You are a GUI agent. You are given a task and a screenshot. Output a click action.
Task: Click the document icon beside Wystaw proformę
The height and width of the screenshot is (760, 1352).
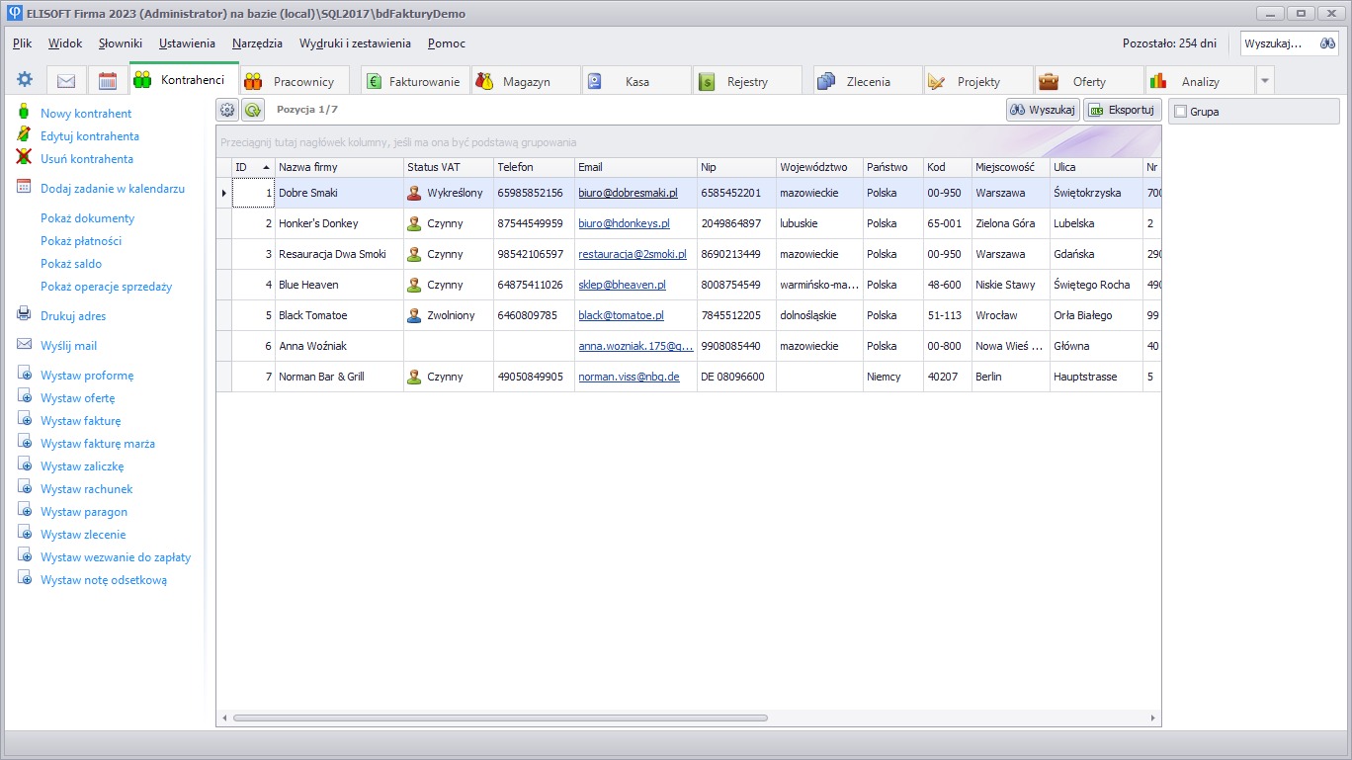coord(24,375)
